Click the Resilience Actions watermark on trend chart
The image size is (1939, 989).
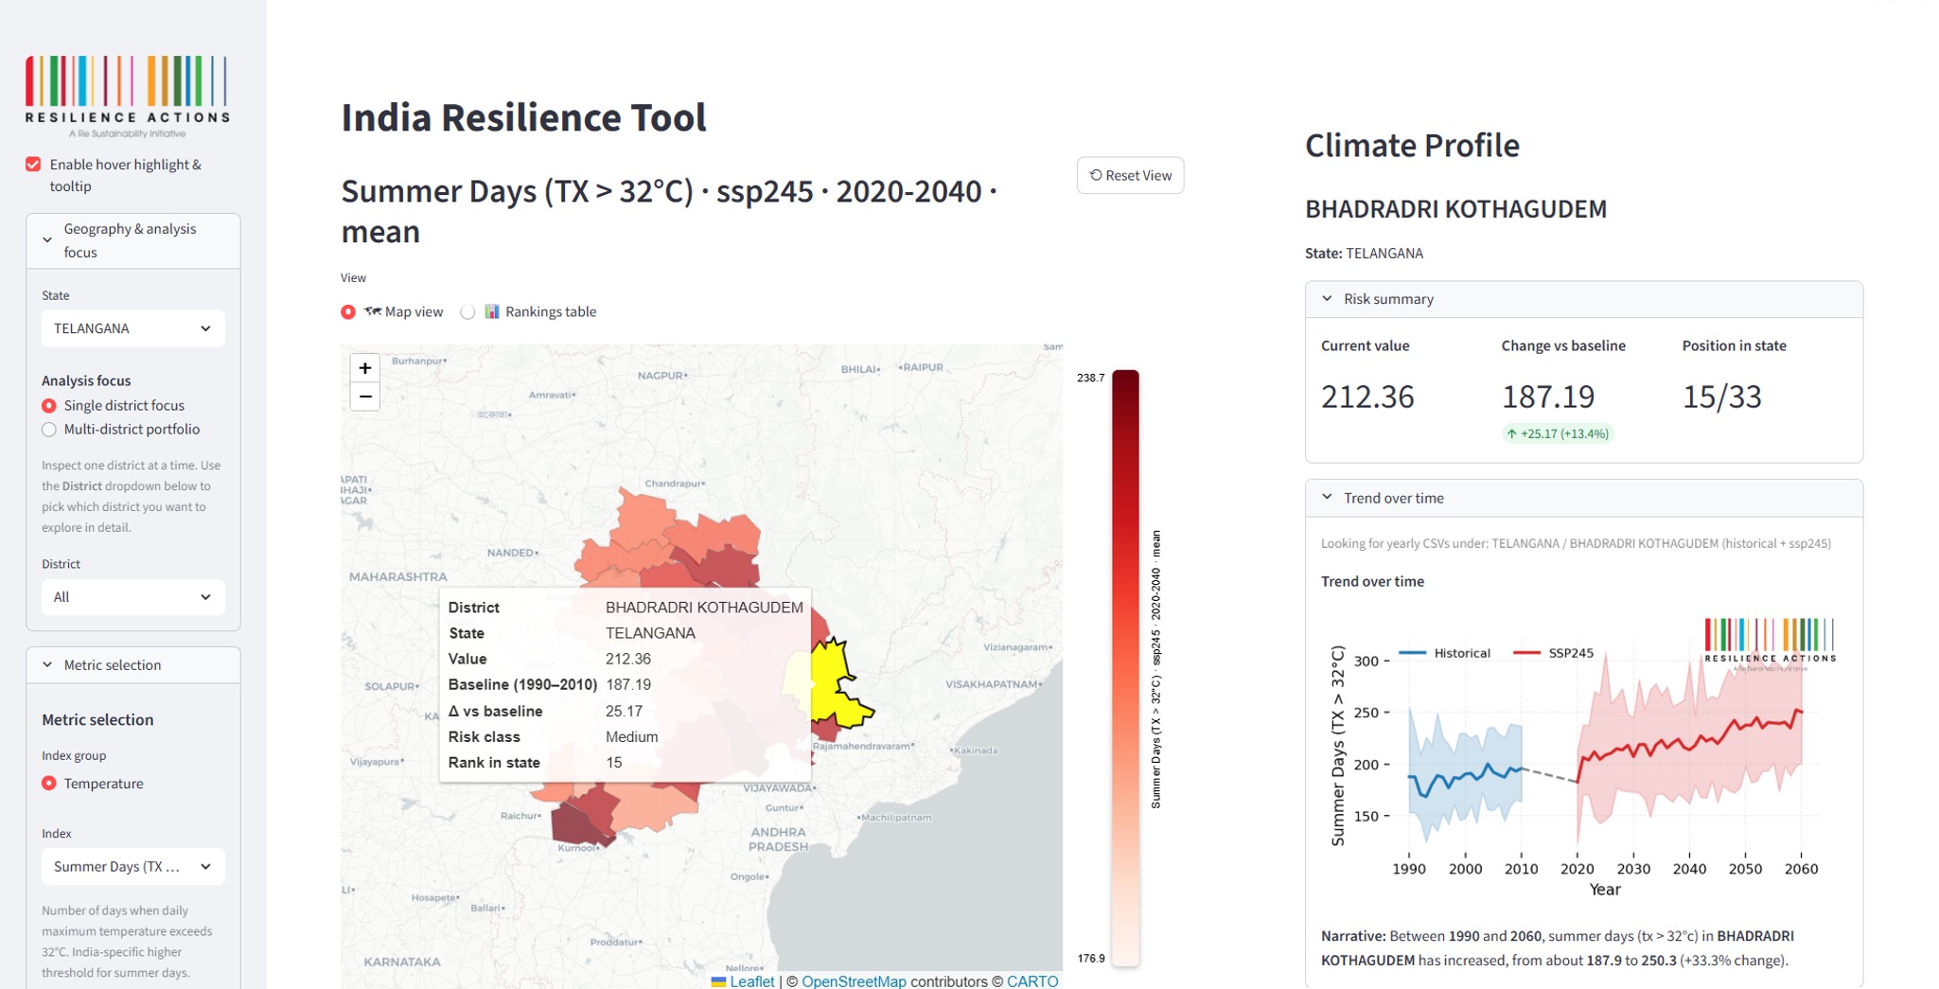tap(1769, 644)
